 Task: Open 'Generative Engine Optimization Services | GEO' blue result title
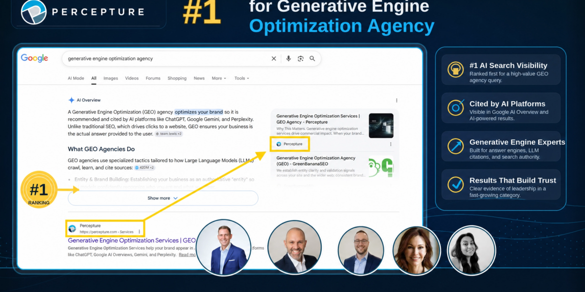coord(132,240)
